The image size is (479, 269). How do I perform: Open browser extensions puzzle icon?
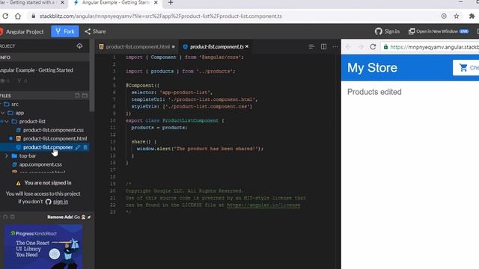(472, 16)
